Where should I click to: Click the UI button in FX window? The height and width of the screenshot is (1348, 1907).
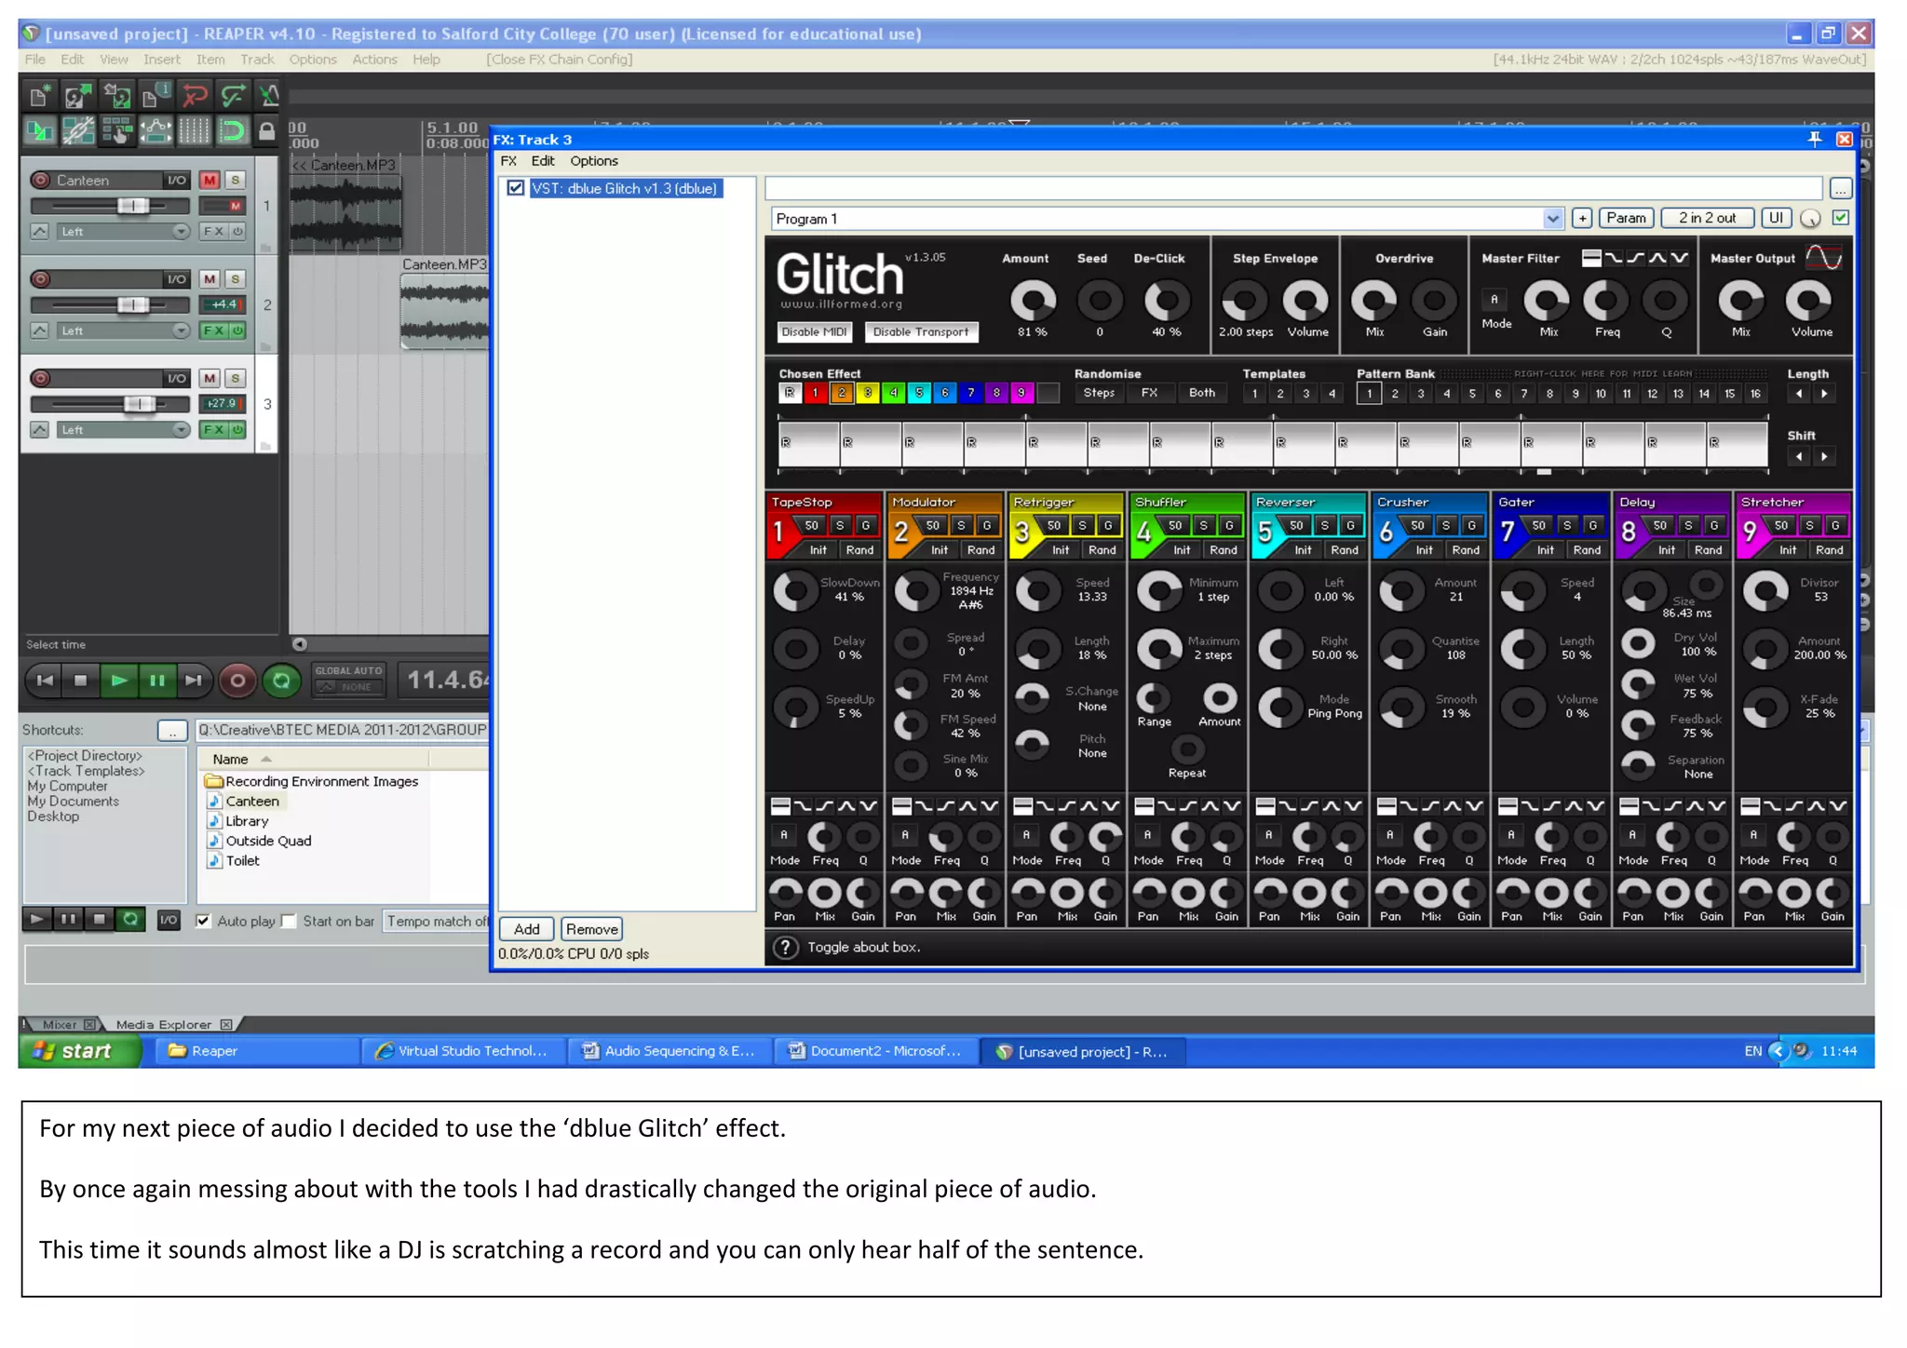(x=1776, y=218)
